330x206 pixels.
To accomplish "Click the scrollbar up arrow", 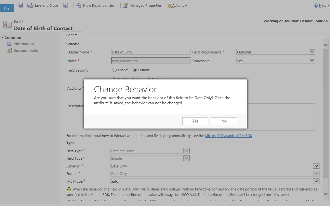I will pyautogui.click(x=325, y=45).
